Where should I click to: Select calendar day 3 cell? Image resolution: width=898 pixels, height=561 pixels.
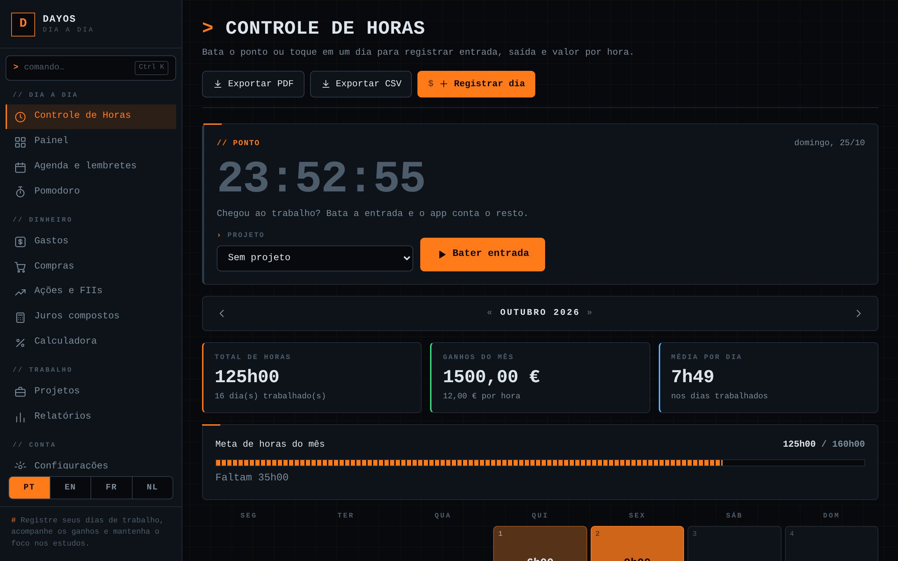click(734, 543)
